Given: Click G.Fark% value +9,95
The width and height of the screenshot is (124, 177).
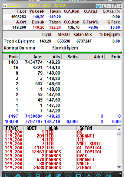Looking at the screenshot, I should point(93,27).
